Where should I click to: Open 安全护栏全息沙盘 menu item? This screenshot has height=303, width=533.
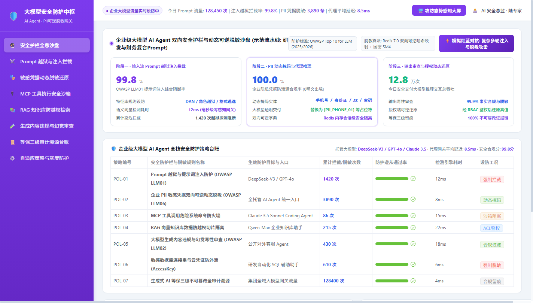[x=47, y=45]
